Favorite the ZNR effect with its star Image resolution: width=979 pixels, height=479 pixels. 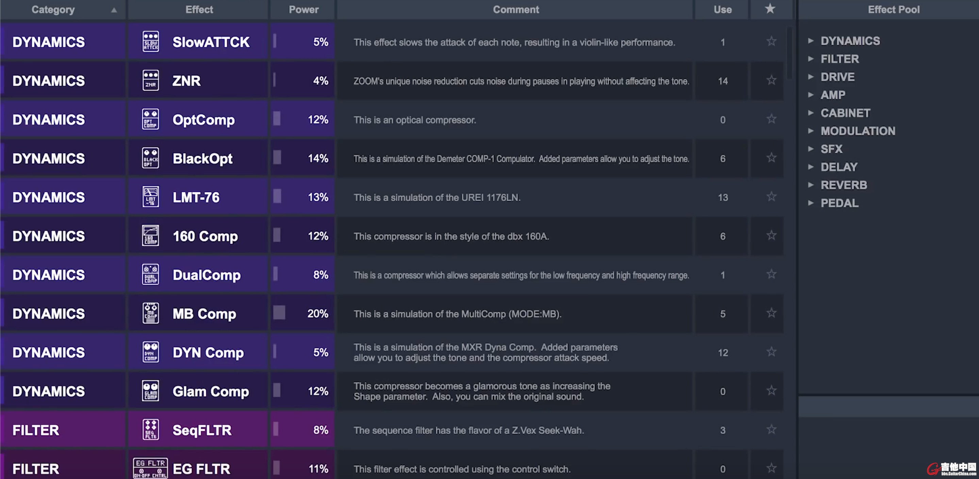click(x=771, y=81)
